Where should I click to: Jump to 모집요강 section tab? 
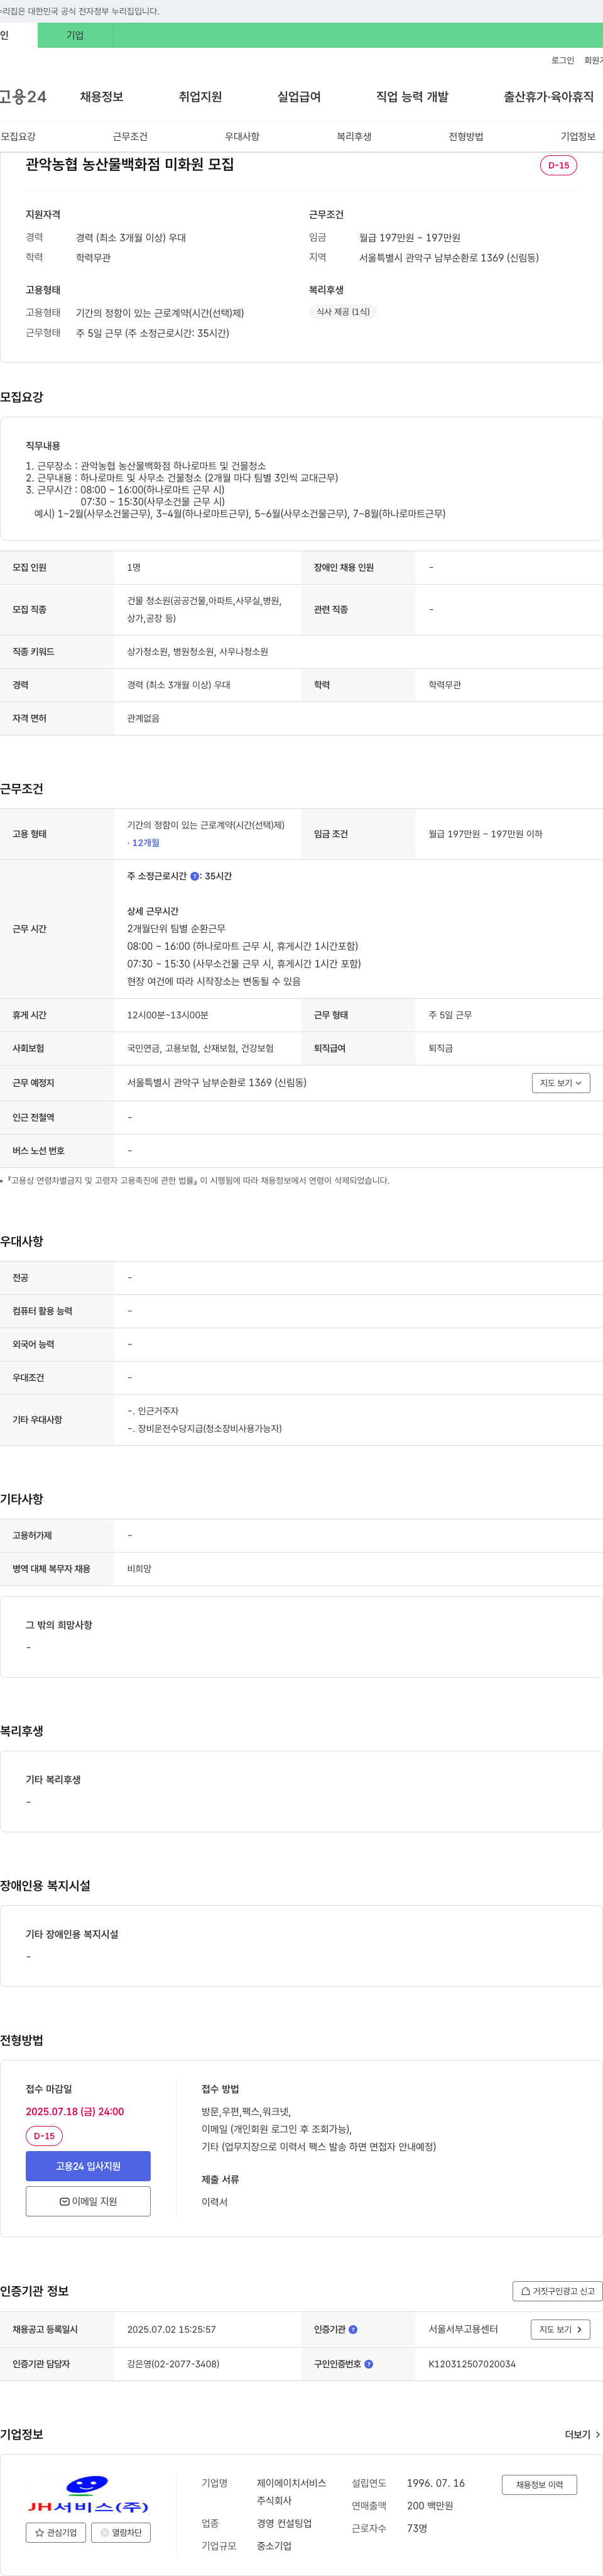click(x=18, y=136)
